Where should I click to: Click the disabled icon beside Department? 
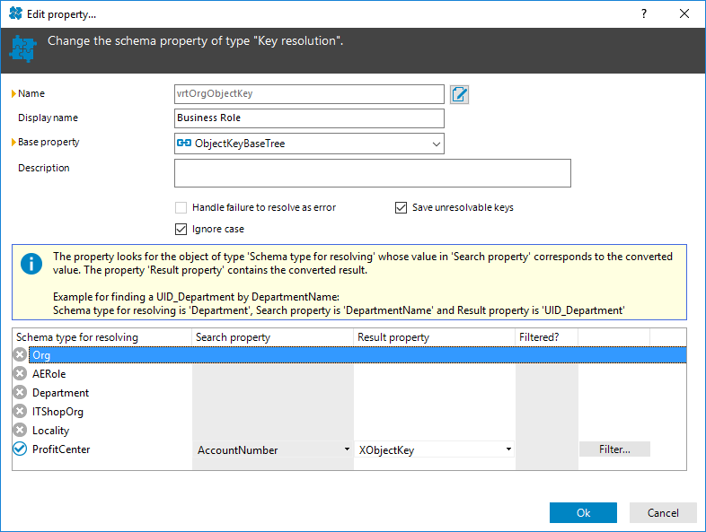click(x=20, y=393)
